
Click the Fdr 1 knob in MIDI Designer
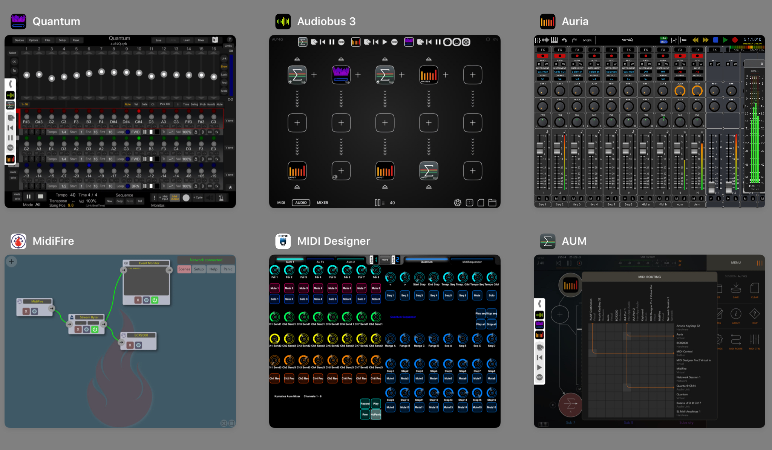pos(275,270)
